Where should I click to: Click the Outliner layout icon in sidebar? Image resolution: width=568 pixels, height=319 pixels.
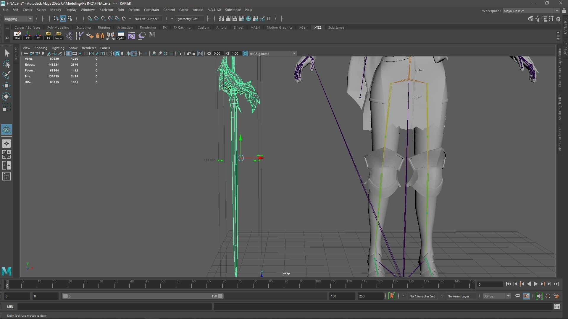(7, 177)
